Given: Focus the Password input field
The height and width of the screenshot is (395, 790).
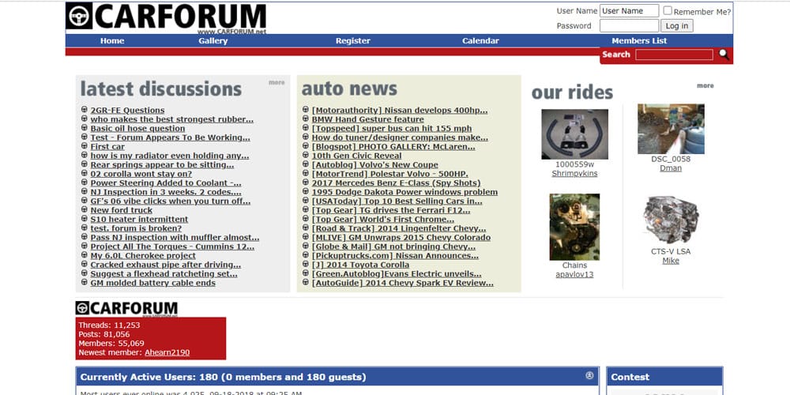Looking at the screenshot, I should click(630, 26).
